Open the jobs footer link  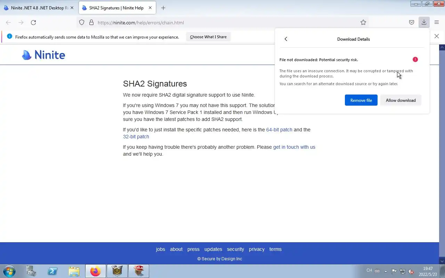161,249
